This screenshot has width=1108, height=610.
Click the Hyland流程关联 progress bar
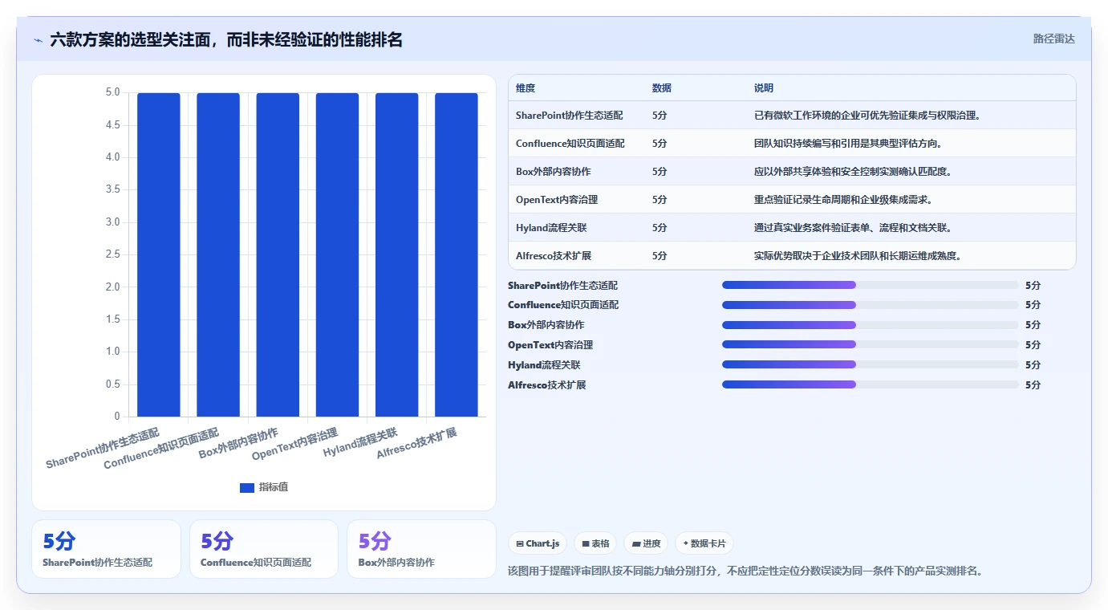[870, 364]
